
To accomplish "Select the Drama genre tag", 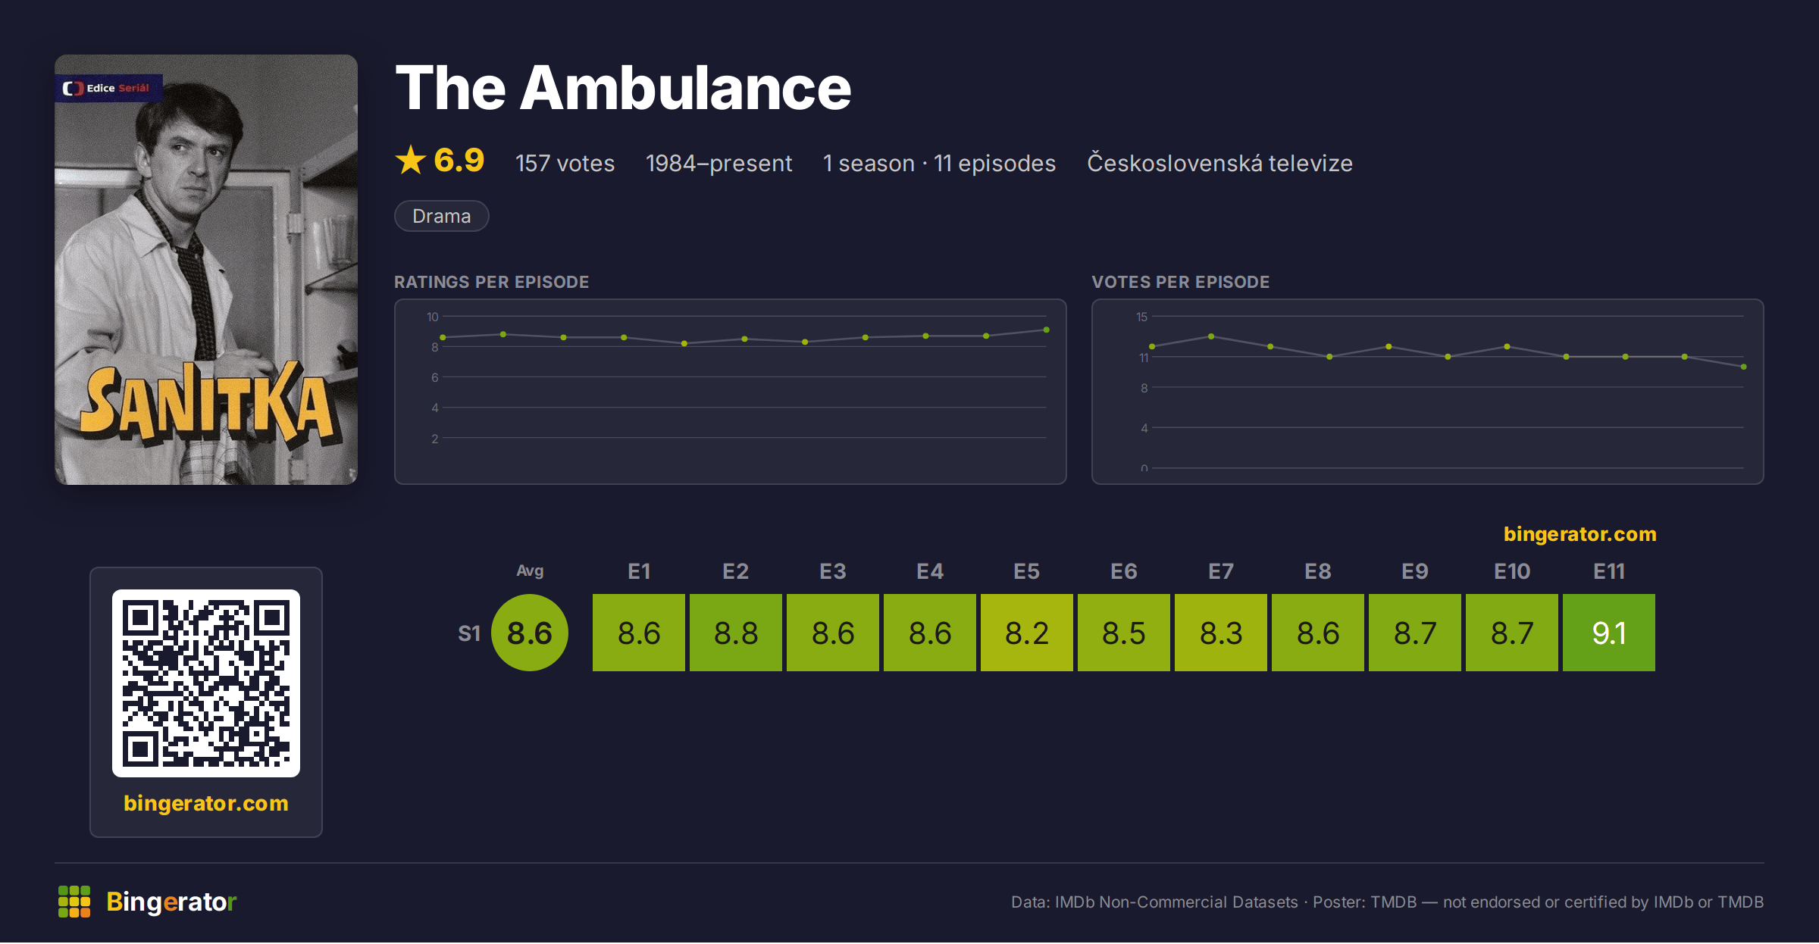I will [442, 216].
